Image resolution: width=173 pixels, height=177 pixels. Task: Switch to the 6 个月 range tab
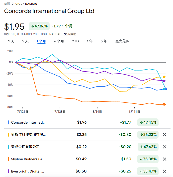(59, 41)
